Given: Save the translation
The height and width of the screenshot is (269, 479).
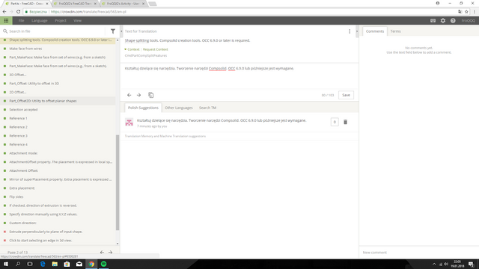Looking at the screenshot, I should pyautogui.click(x=346, y=95).
